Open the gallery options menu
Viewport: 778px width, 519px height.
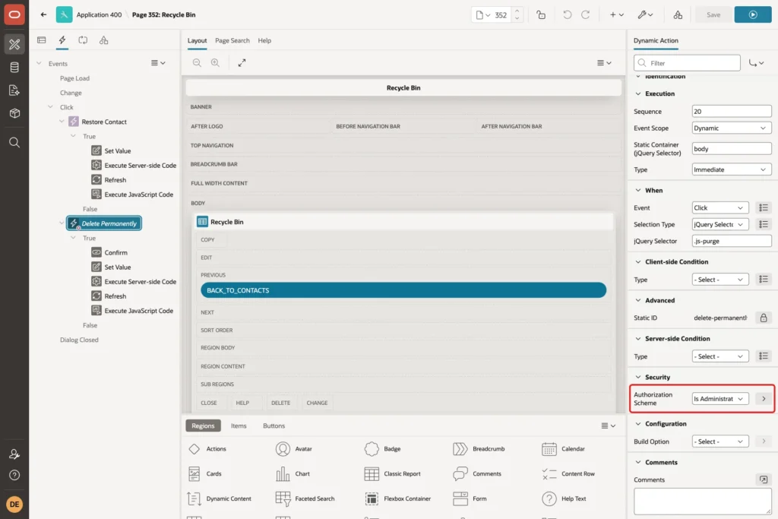pyautogui.click(x=608, y=426)
